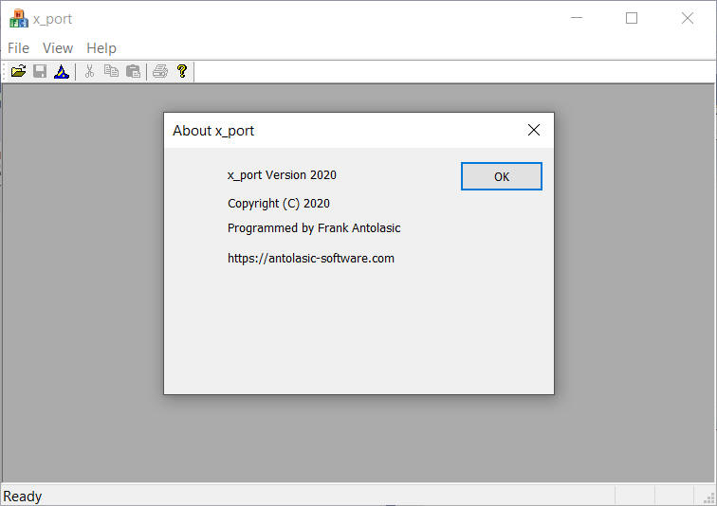
Task: Click the Cut scissors icon
Action: tap(89, 71)
